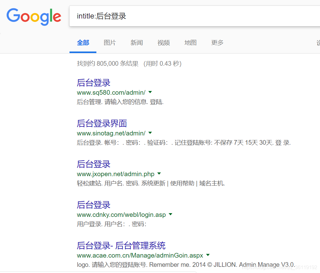This screenshot has height=273, width=320.
Task: Expand dropdown arrow next to www.sinotag.net/admin/
Action: click(150, 133)
